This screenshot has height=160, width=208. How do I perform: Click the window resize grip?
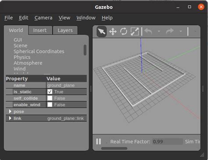click(x=202, y=155)
